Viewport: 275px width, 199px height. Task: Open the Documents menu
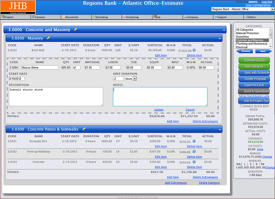pos(76,17)
